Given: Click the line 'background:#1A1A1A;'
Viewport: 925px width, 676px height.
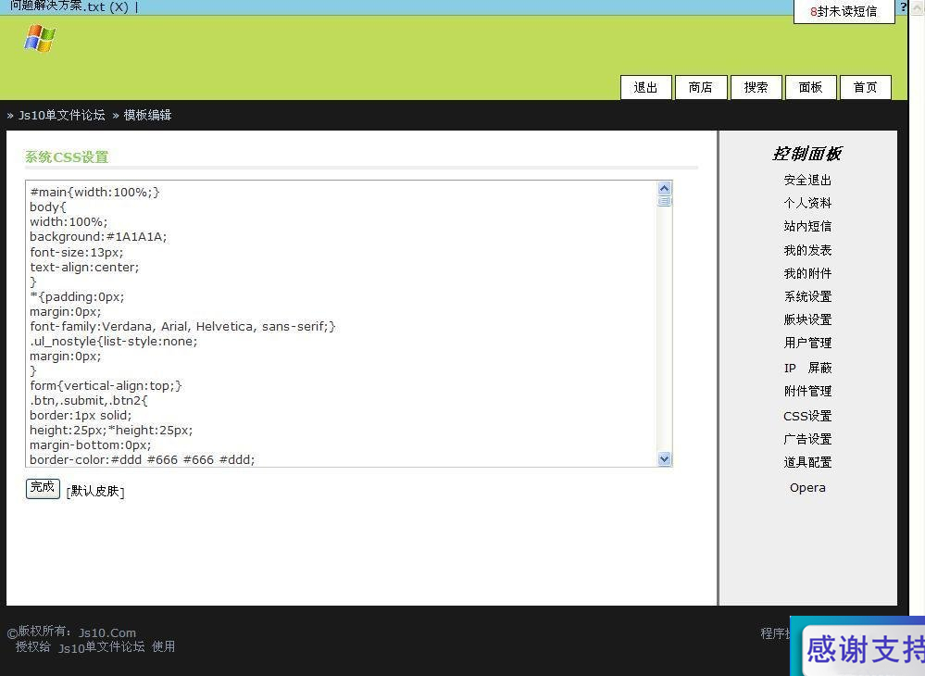Looking at the screenshot, I should click(x=98, y=236).
